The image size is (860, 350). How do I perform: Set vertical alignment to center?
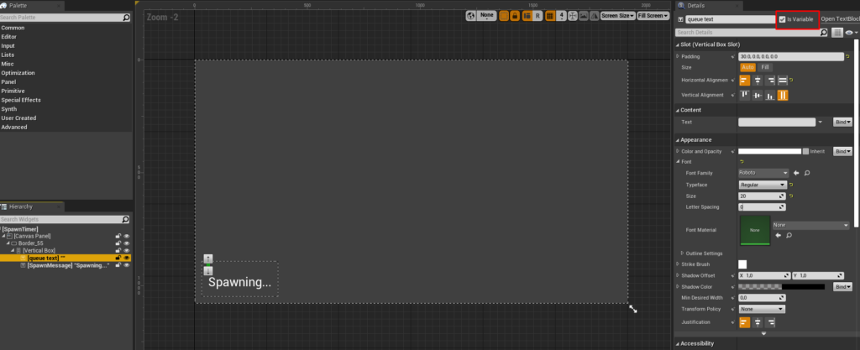click(x=758, y=96)
